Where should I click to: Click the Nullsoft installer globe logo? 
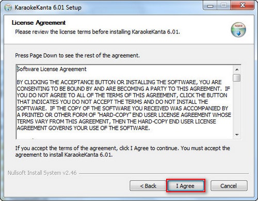coord(238,30)
